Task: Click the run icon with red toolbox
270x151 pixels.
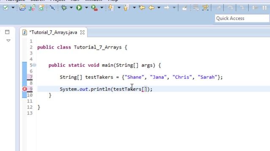Action: click(x=94, y=8)
